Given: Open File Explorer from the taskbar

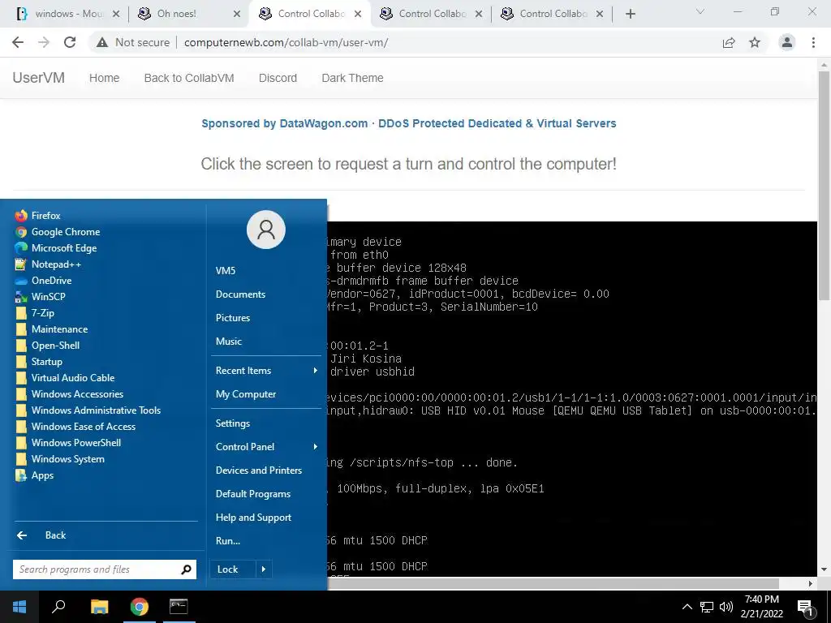Looking at the screenshot, I should click(99, 607).
